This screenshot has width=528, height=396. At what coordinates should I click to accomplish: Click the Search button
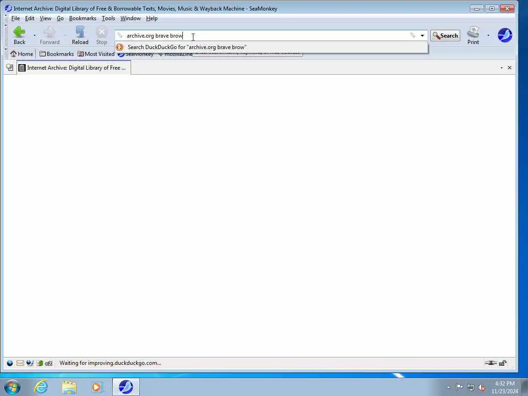coord(445,35)
